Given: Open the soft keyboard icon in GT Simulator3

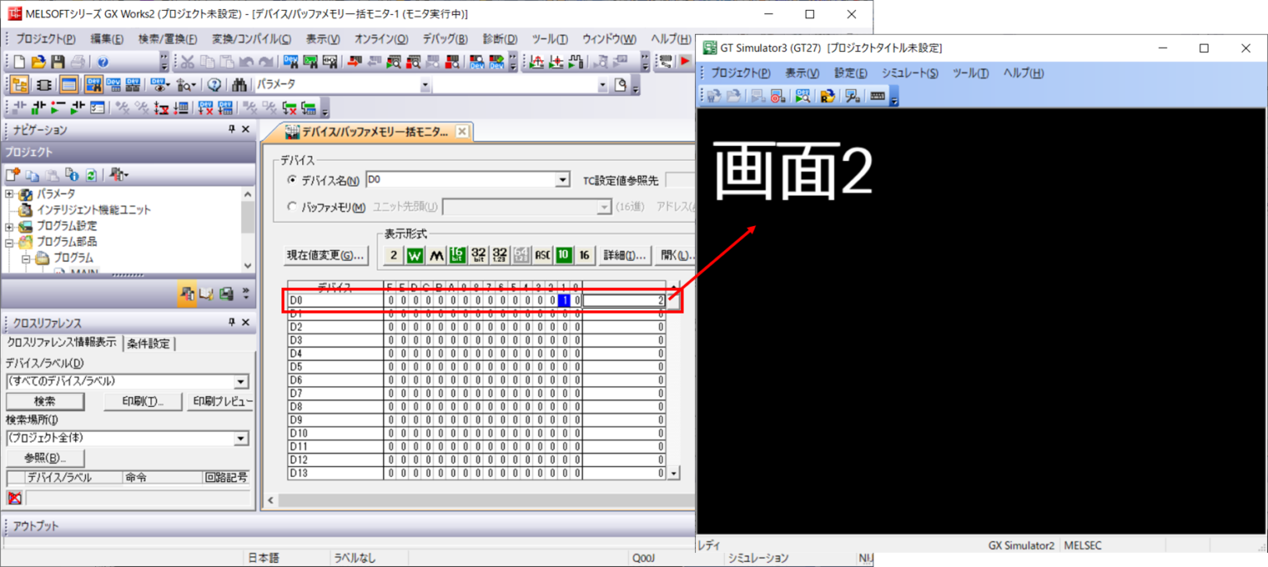Looking at the screenshot, I should pos(876,95).
